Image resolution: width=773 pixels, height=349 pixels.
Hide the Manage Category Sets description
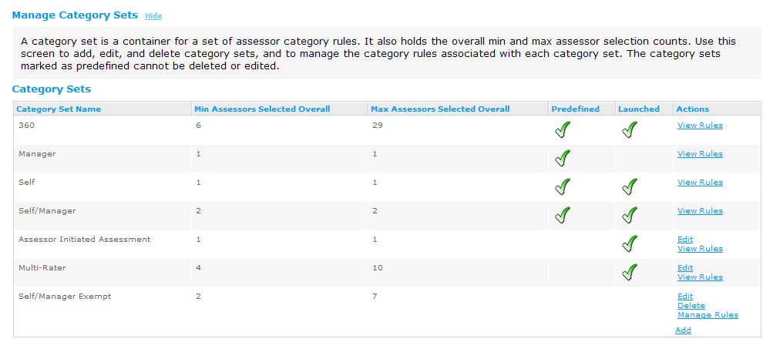153,15
